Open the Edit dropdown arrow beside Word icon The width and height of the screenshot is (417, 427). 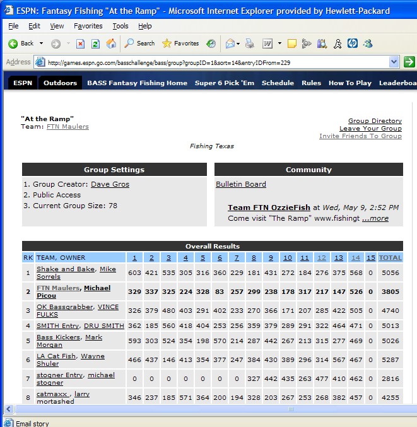279,44
